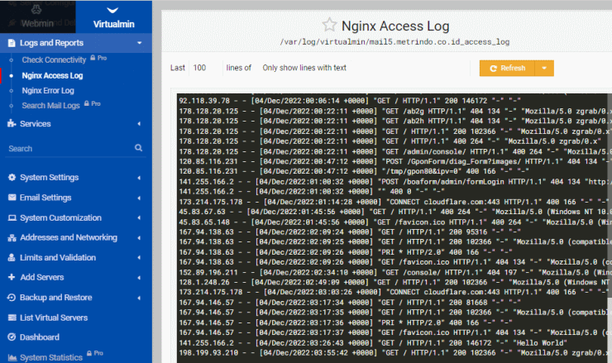Click log line GET /ab2g request

click(394, 112)
